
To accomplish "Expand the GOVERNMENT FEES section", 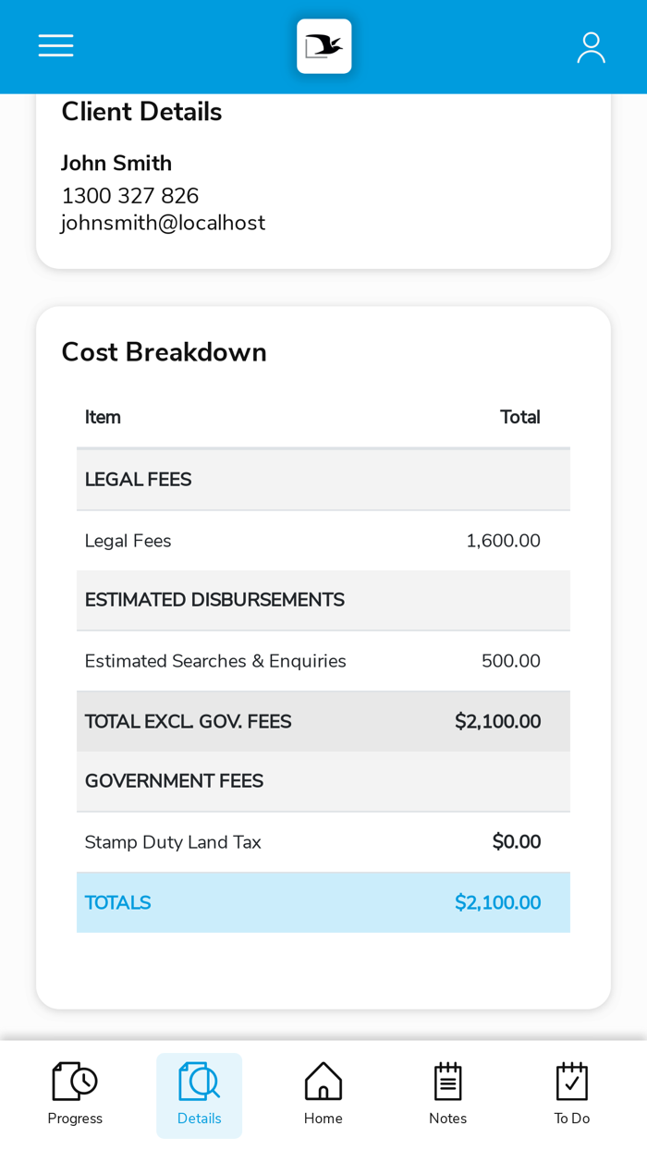I will (x=323, y=781).
